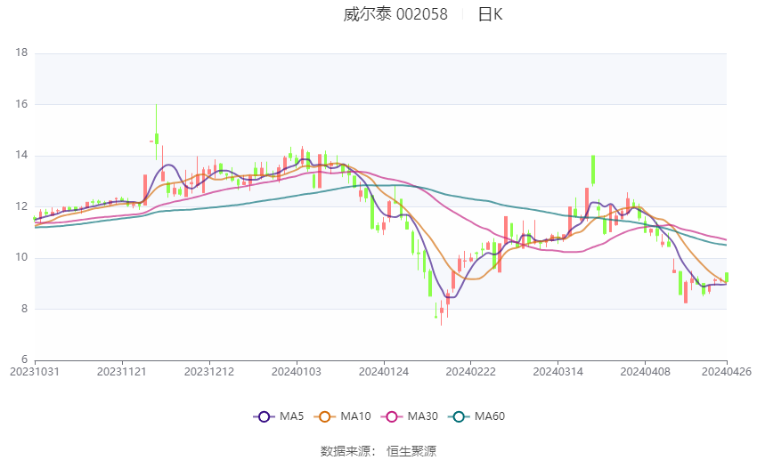This screenshot has height=460, width=757.
Task: Click the y-axis value 6
Action: (25, 359)
